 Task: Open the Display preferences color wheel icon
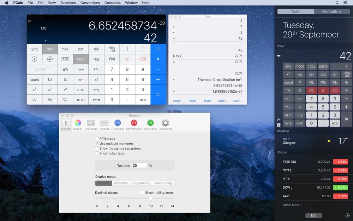(x=78, y=123)
